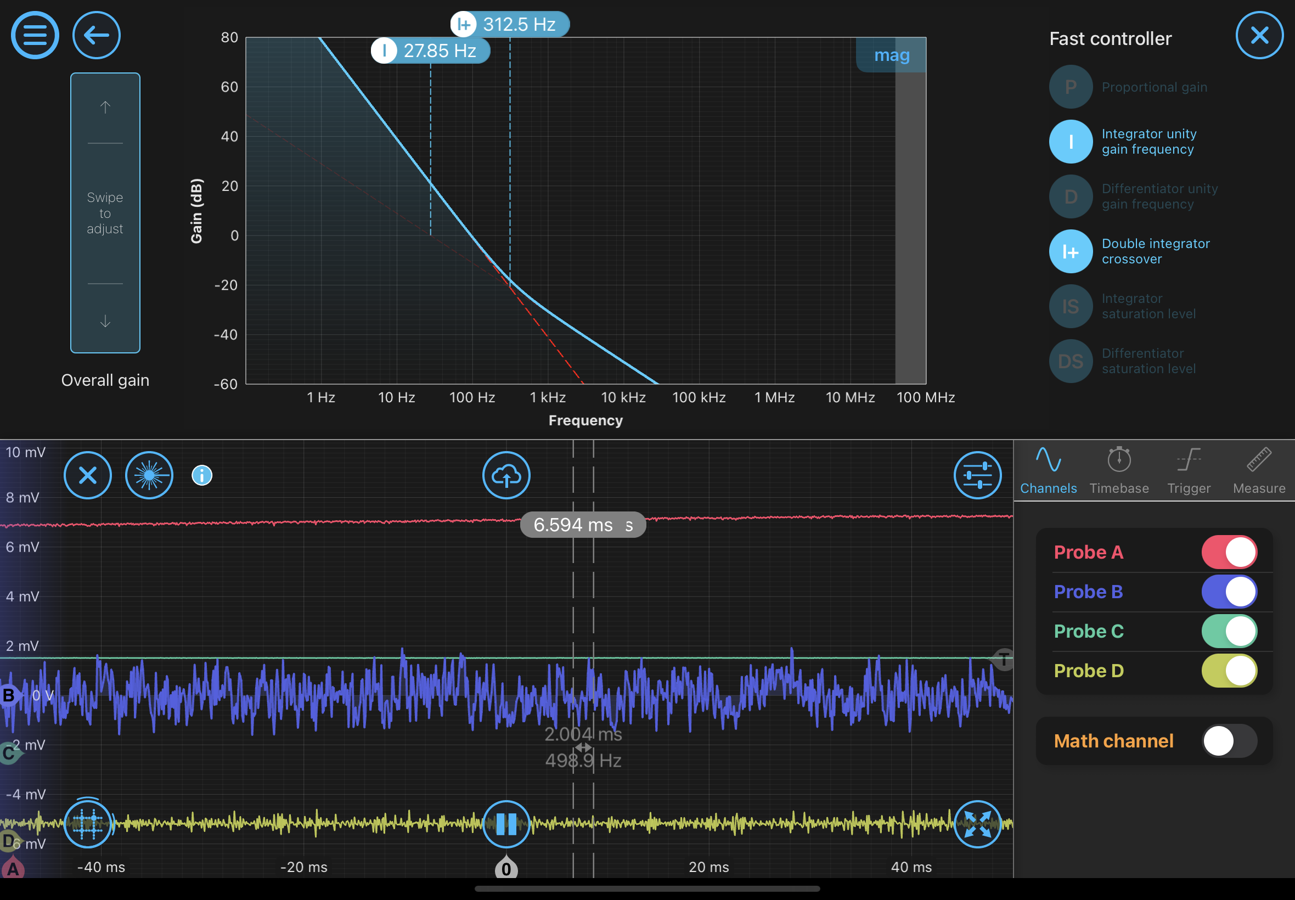Toggle Probe A off
The width and height of the screenshot is (1295, 900).
click(1229, 552)
